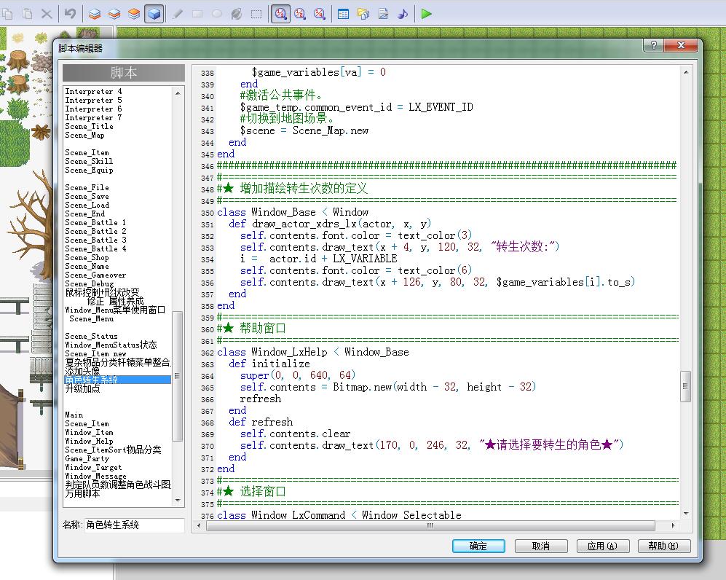Select the second map layer icon

coord(114,14)
